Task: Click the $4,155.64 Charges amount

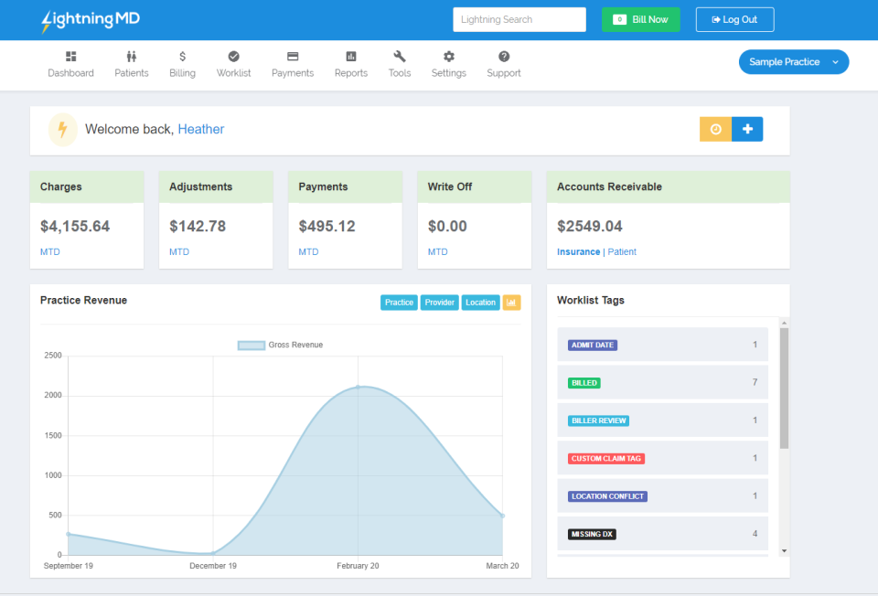Action: click(75, 226)
